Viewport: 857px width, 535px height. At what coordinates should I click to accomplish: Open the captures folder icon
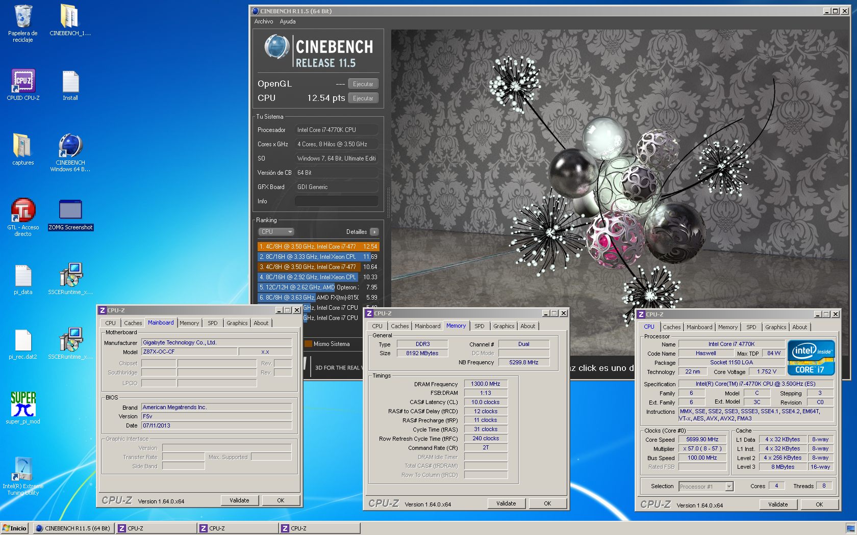point(23,149)
